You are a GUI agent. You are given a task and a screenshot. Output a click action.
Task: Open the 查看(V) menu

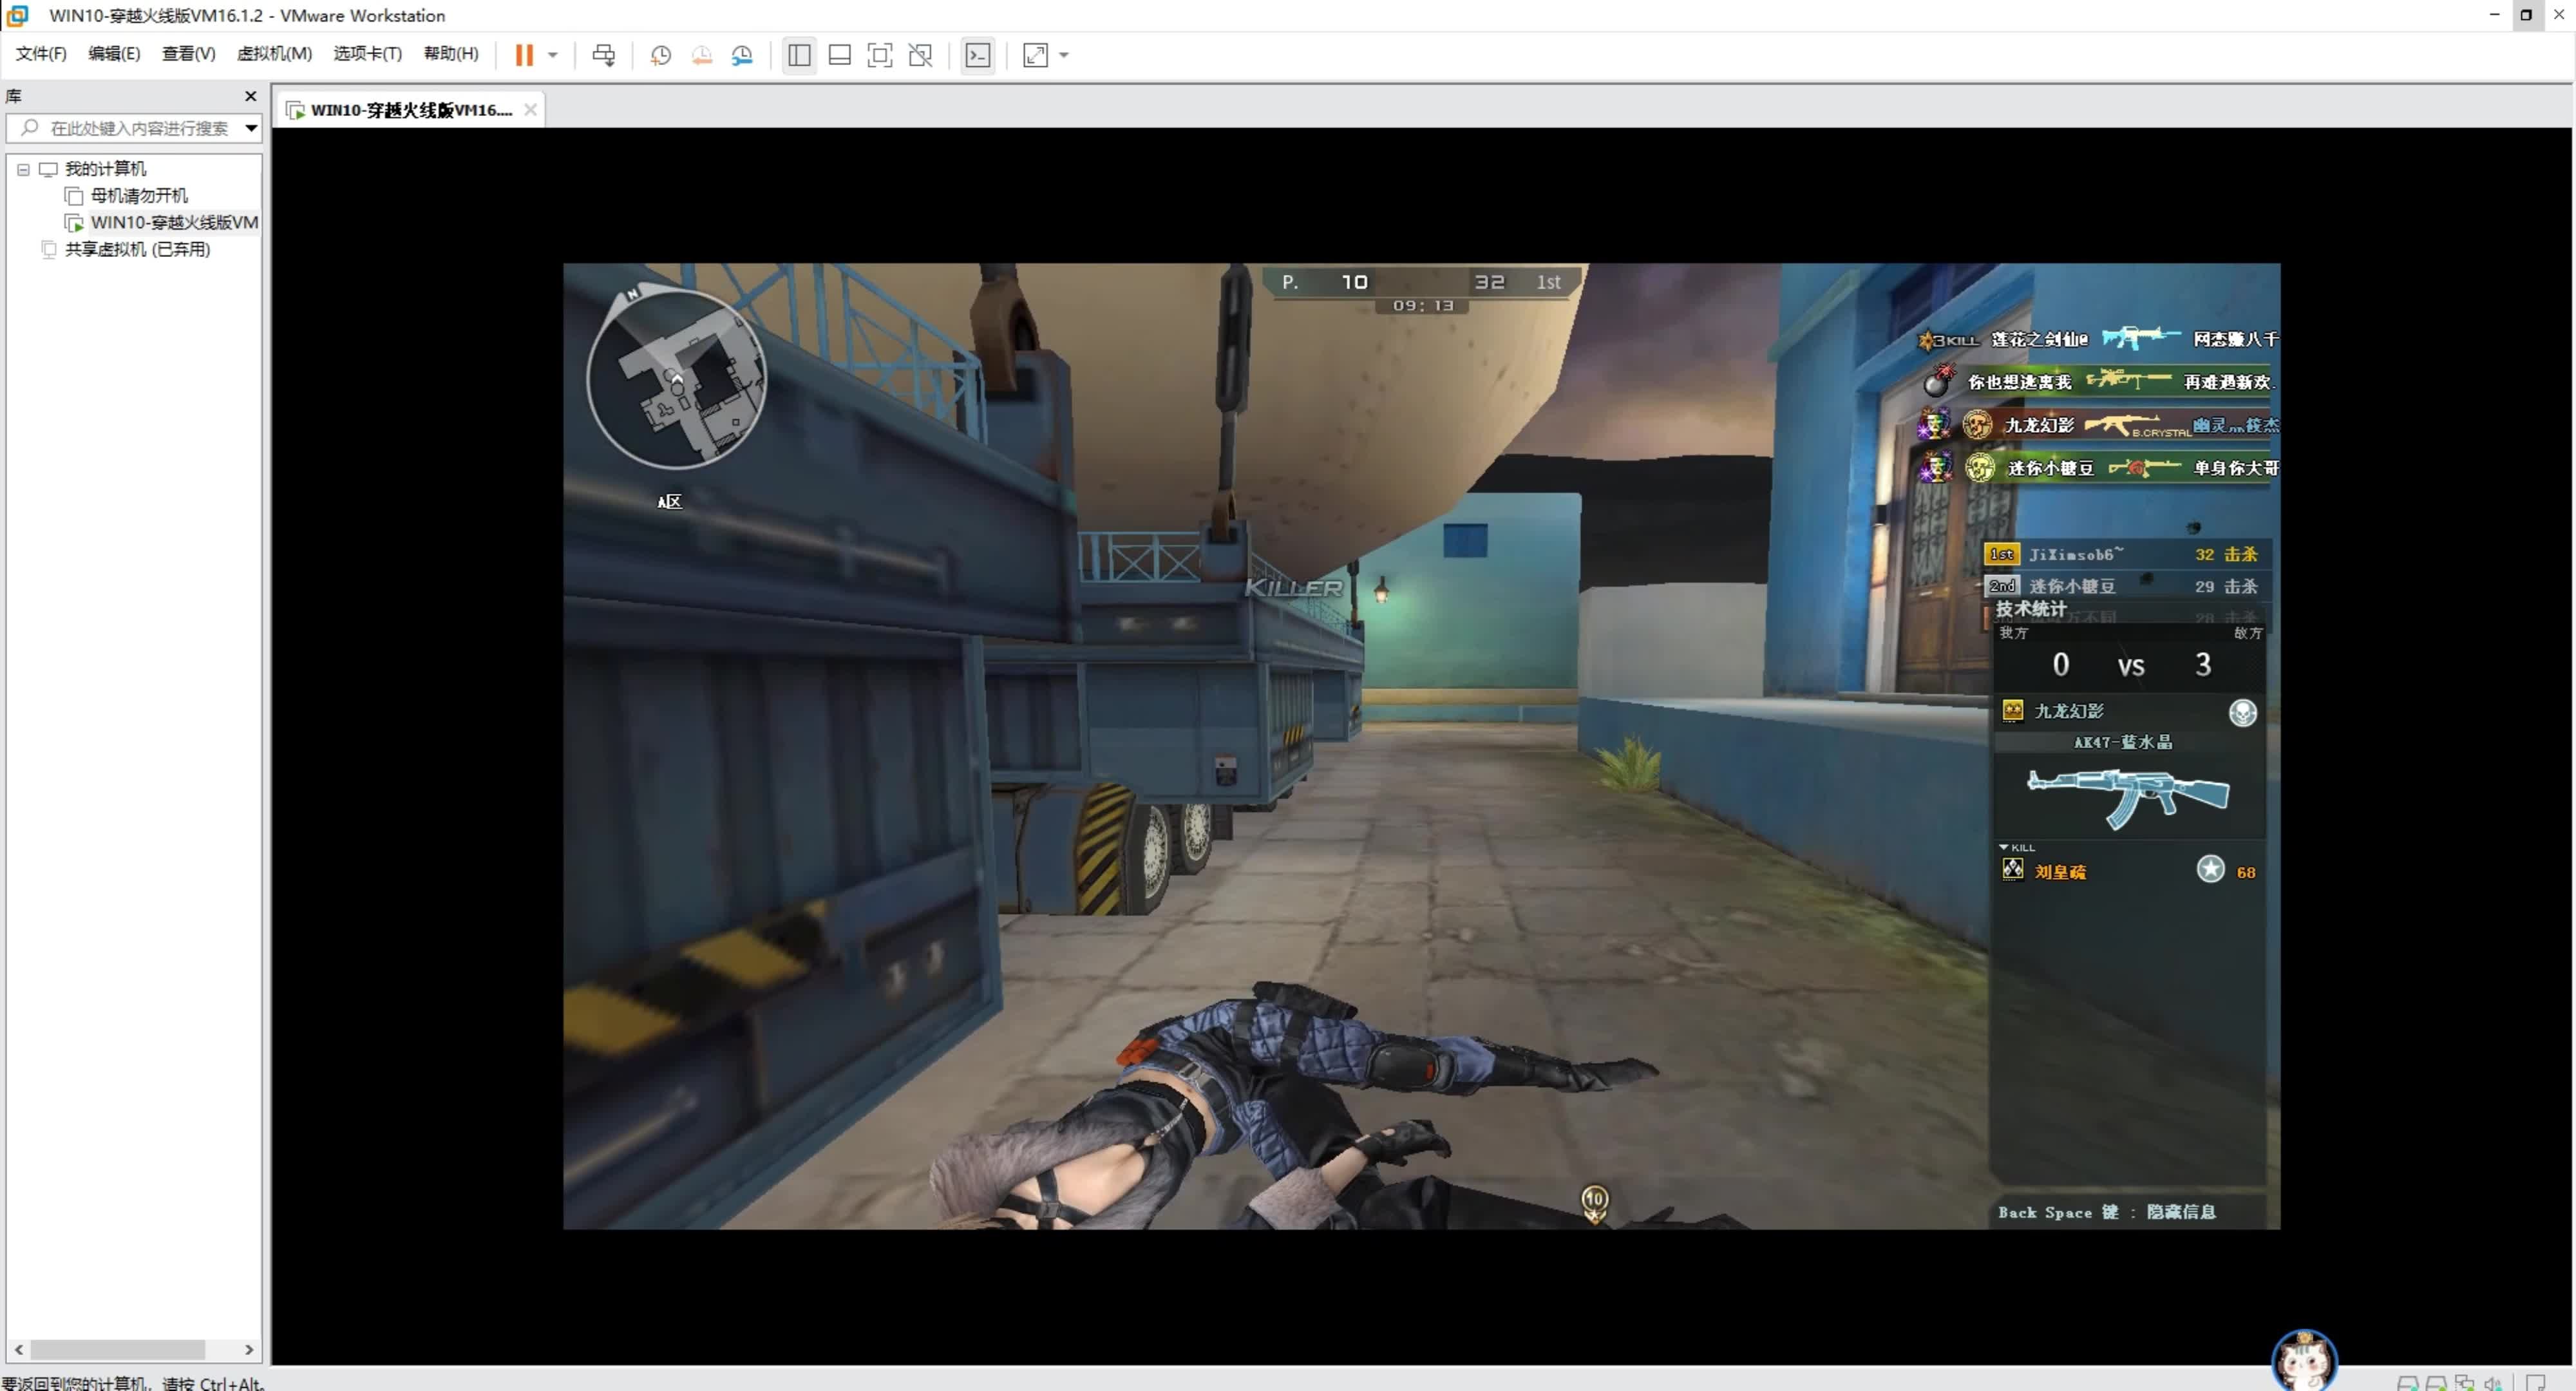coord(188,54)
